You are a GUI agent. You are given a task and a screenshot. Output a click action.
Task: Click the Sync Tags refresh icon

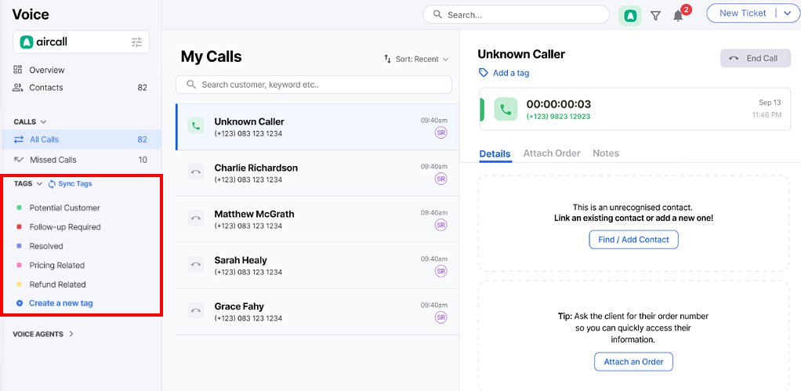tap(52, 184)
